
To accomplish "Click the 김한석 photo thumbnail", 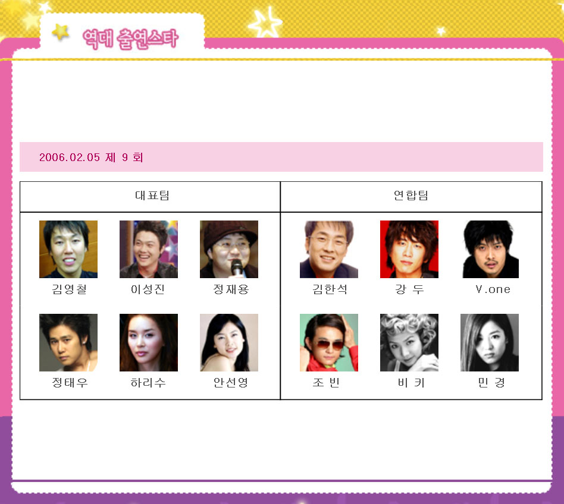I will (329, 249).
